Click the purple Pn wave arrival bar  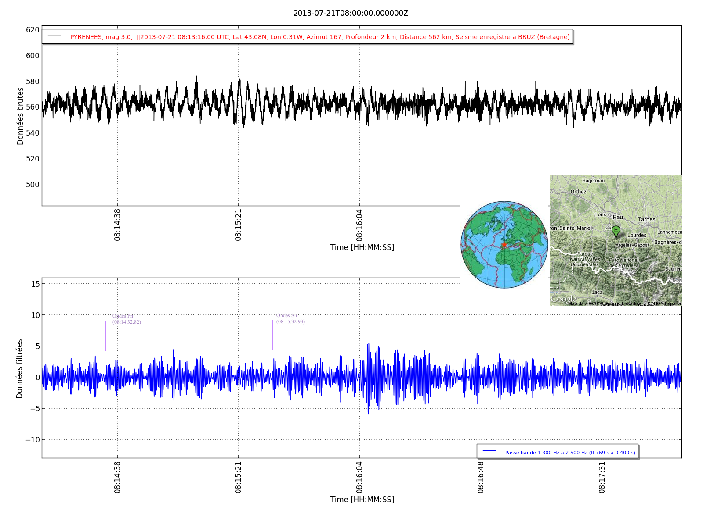(x=105, y=335)
